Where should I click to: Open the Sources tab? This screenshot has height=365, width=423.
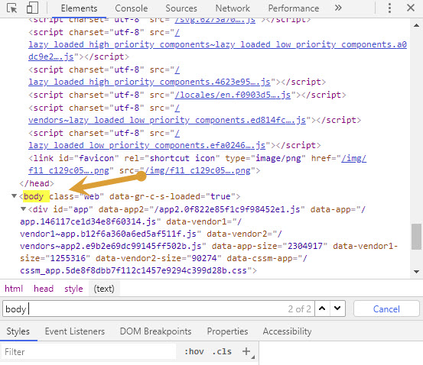181,8
